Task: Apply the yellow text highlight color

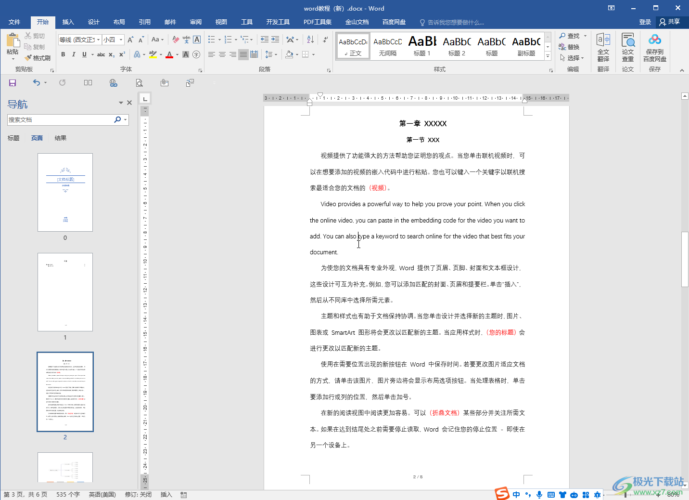Action: [153, 54]
